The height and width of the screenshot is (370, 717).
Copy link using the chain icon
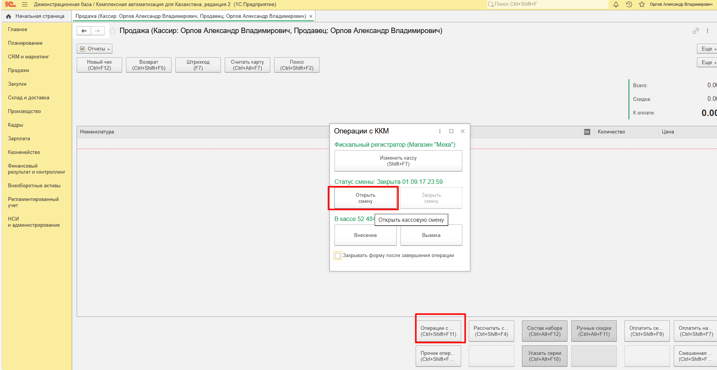pyautogui.click(x=696, y=31)
